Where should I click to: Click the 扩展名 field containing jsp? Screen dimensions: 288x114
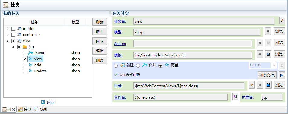[272, 97]
